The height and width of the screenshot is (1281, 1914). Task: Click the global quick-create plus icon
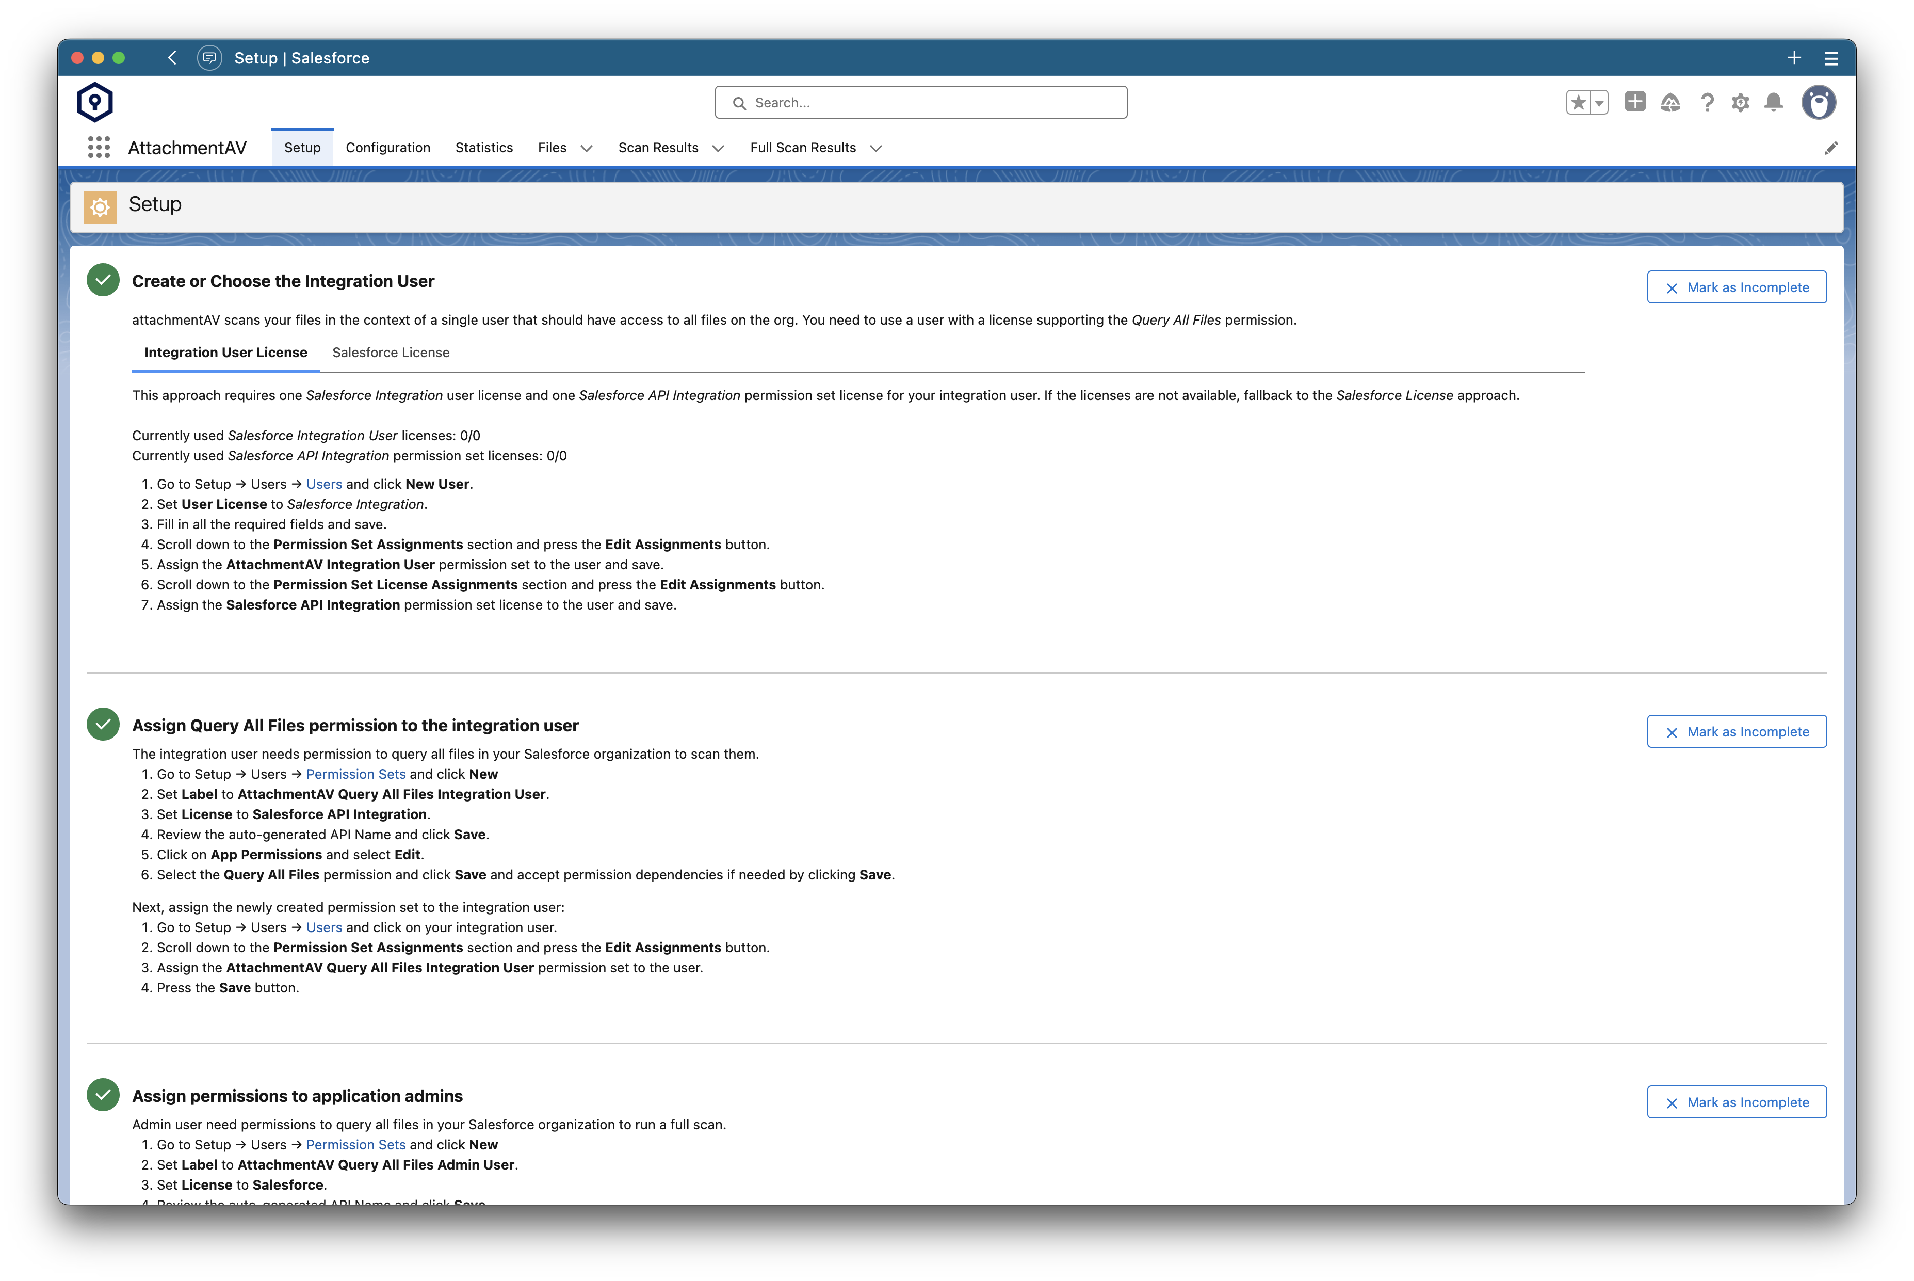[1635, 102]
